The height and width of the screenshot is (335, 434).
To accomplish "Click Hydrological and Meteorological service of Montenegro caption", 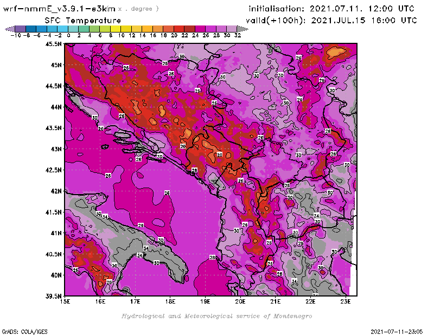I will [x=216, y=316].
